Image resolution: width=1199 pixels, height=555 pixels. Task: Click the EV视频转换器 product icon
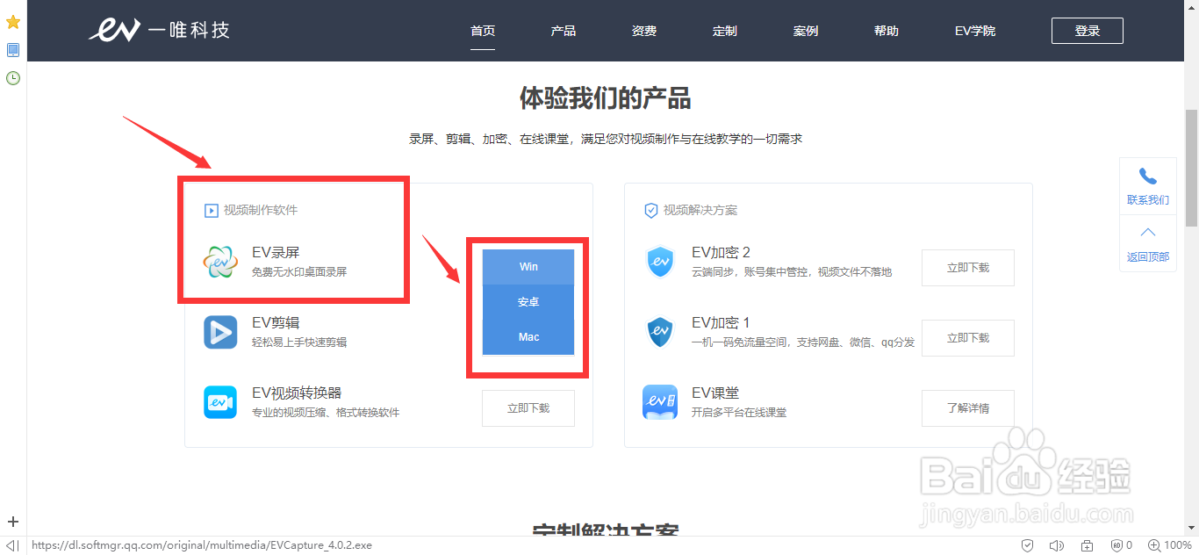tap(220, 402)
